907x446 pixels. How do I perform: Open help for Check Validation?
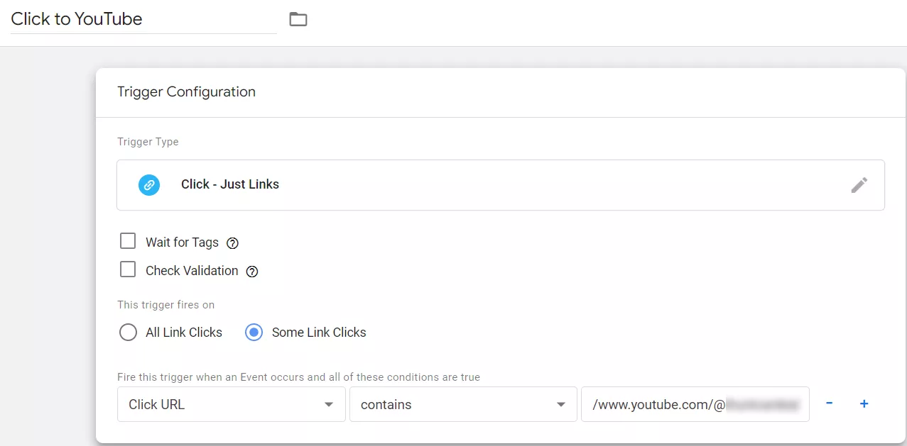click(x=251, y=272)
